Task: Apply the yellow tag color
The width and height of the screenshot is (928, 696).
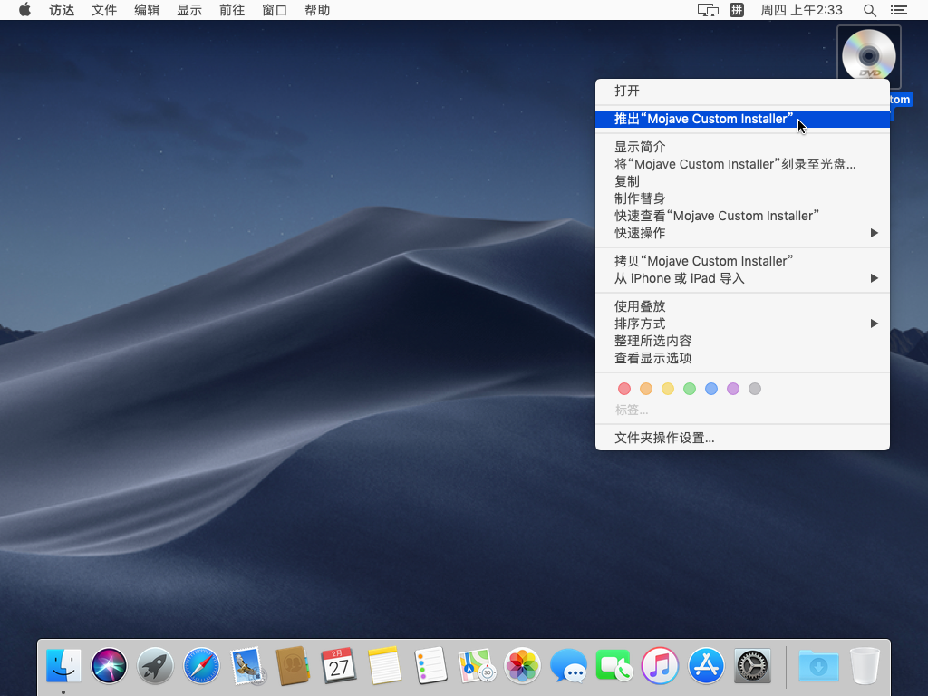Action: pos(668,389)
